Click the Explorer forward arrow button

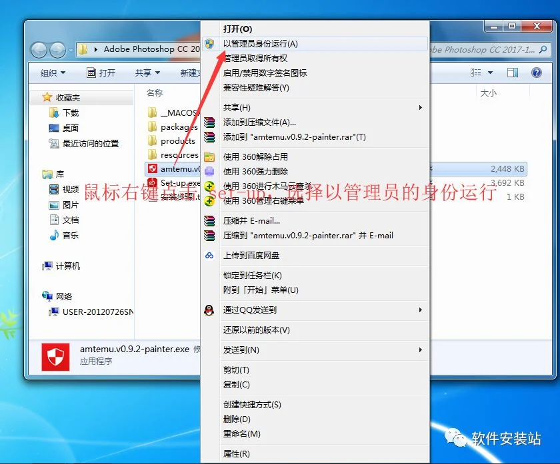tap(57, 50)
